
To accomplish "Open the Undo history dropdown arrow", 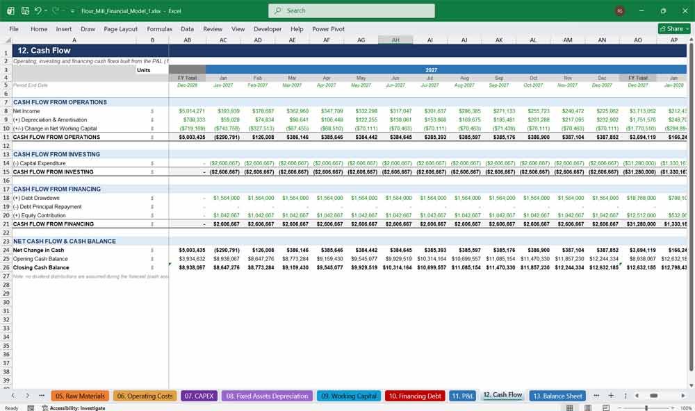I will [45, 10].
